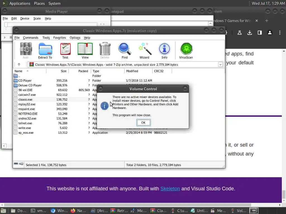The height and width of the screenshot is (214, 286).
Task: Open the System panel menu
Action: point(54,3)
